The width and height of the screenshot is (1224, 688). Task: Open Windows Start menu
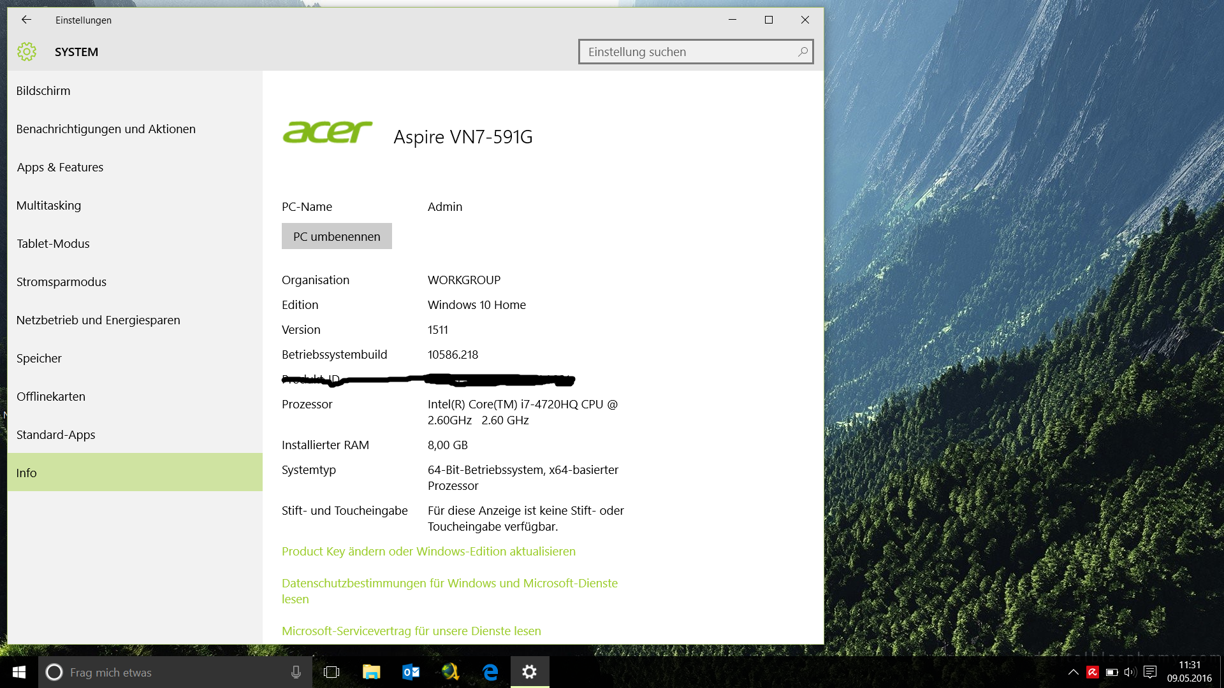18,672
